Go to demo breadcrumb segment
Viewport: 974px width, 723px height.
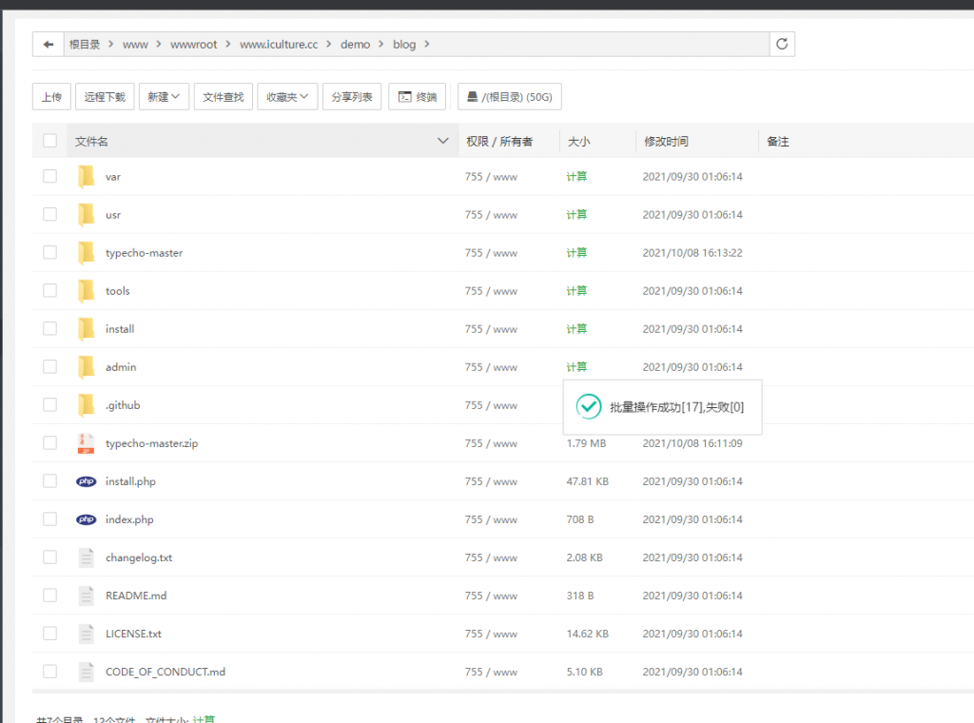[x=355, y=45]
